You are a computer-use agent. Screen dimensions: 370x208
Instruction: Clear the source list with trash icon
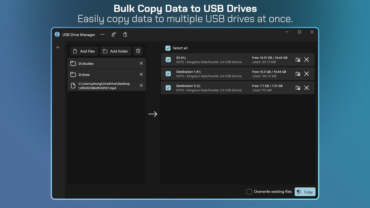tap(138, 51)
